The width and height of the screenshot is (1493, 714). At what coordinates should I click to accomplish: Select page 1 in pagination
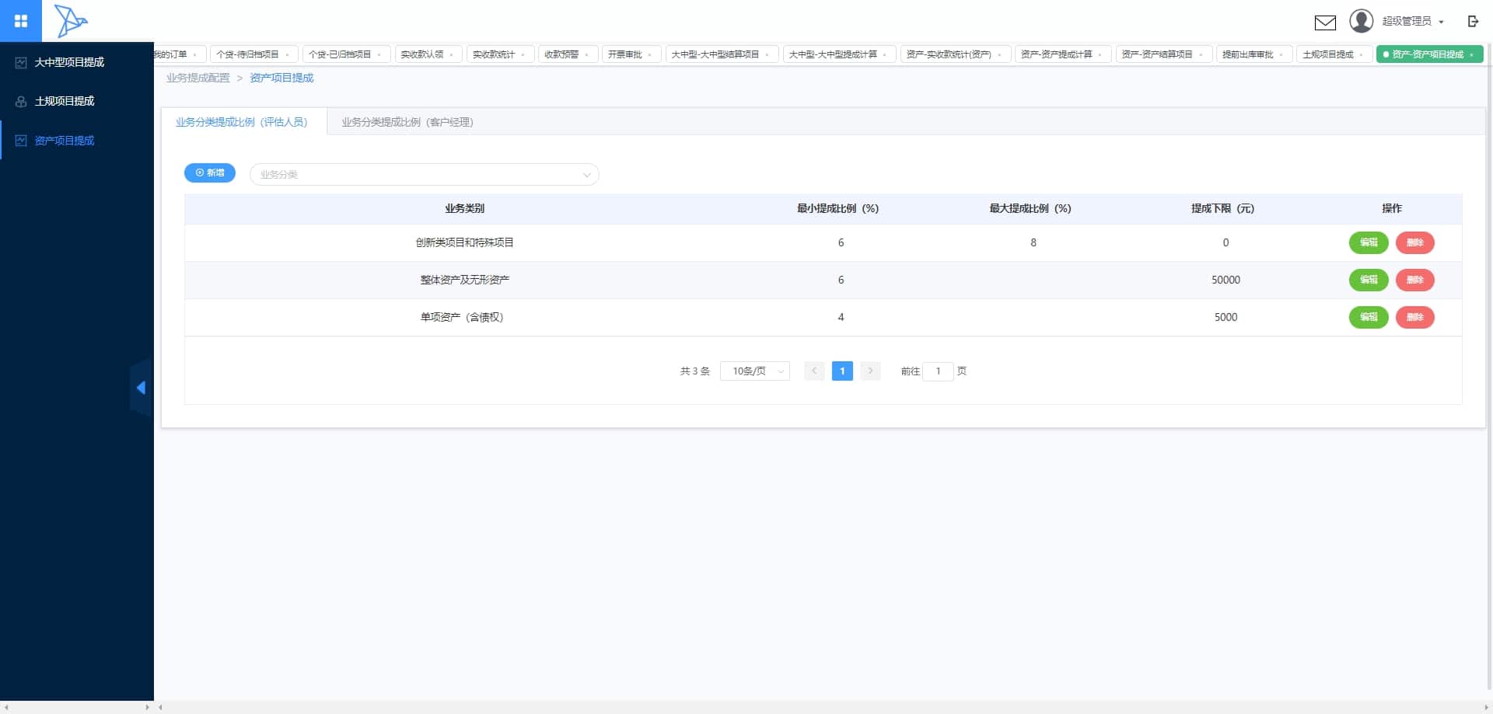[842, 371]
